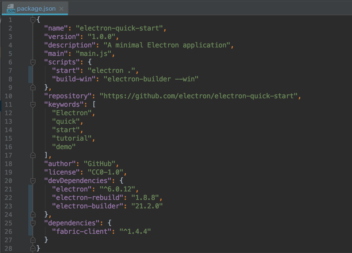
Task: Click the "devDependencies" key
Action: pos(78,181)
